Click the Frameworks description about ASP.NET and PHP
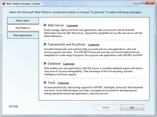This screenshot has width=157, height=117. [x=93, y=52]
